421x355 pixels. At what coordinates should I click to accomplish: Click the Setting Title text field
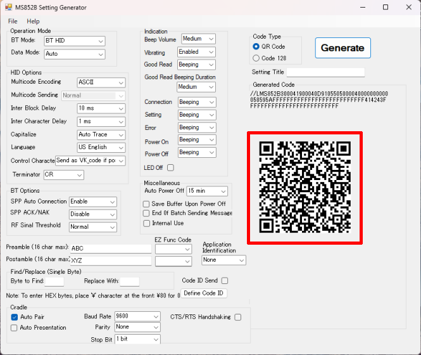(325, 72)
